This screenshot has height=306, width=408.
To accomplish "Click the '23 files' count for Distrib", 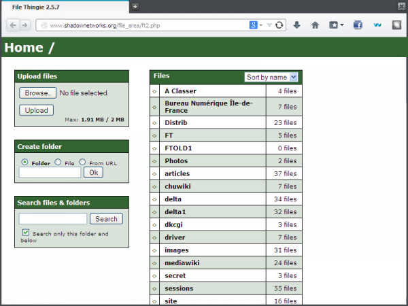I will click(x=284, y=122).
